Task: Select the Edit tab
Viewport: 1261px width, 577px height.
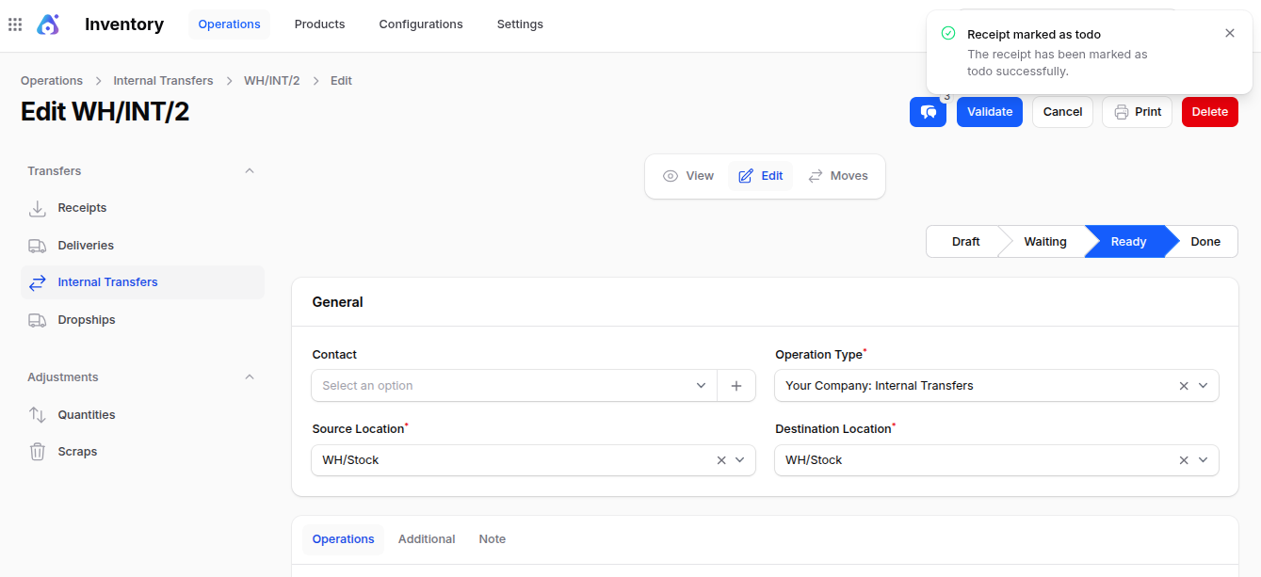Action: tap(760, 176)
